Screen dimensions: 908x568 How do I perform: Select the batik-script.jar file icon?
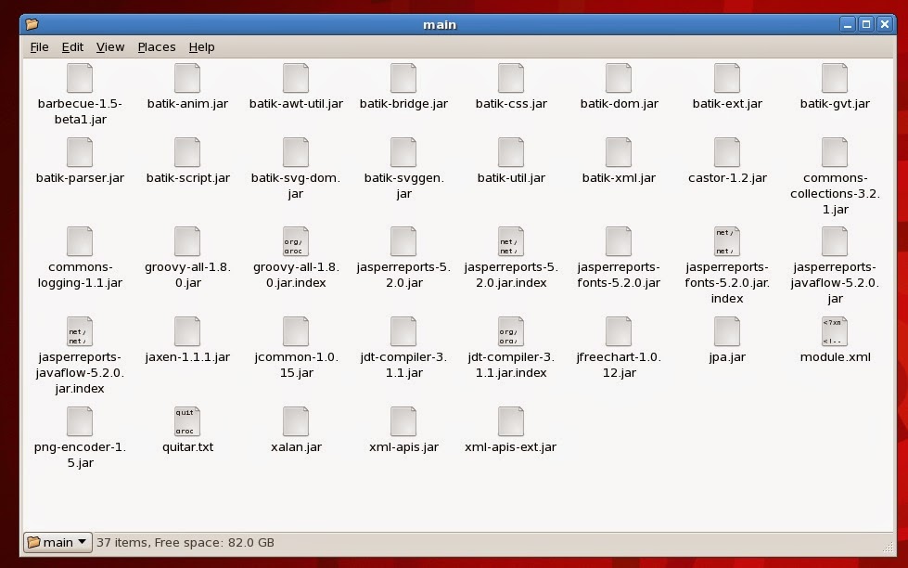(187, 152)
